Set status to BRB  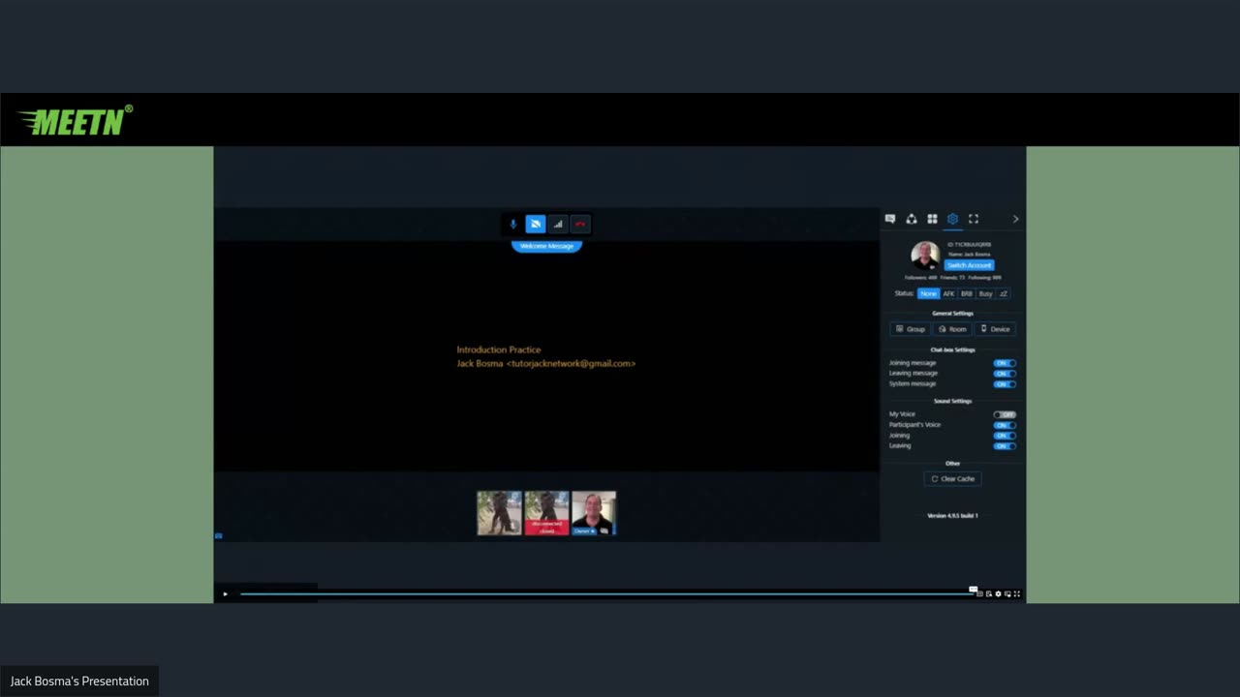click(x=967, y=293)
